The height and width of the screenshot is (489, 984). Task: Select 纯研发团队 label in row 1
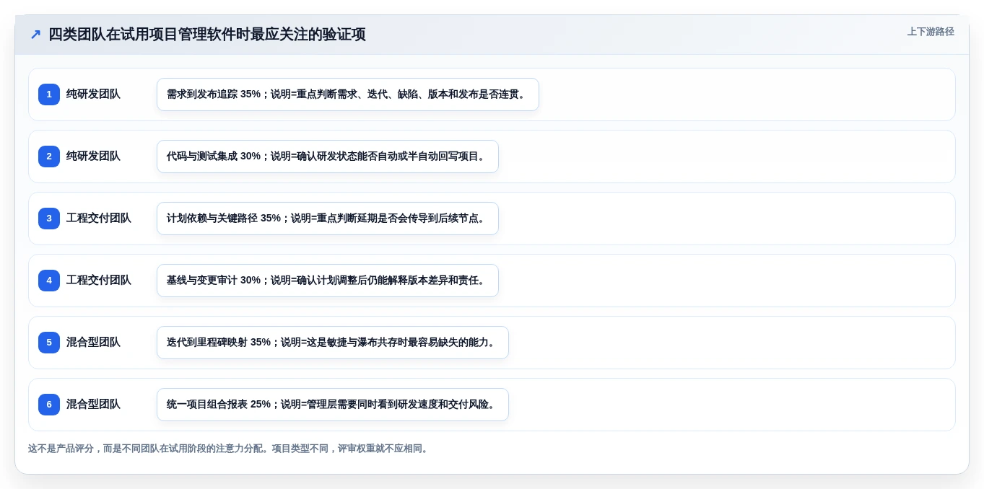pyautogui.click(x=93, y=94)
